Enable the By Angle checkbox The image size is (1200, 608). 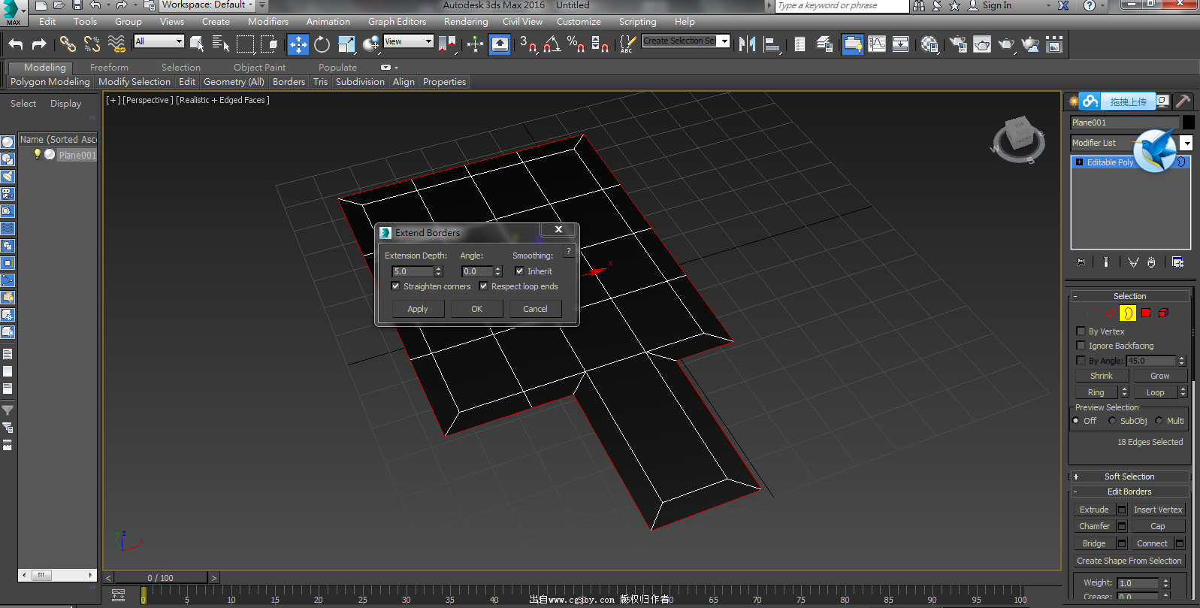[x=1081, y=361]
